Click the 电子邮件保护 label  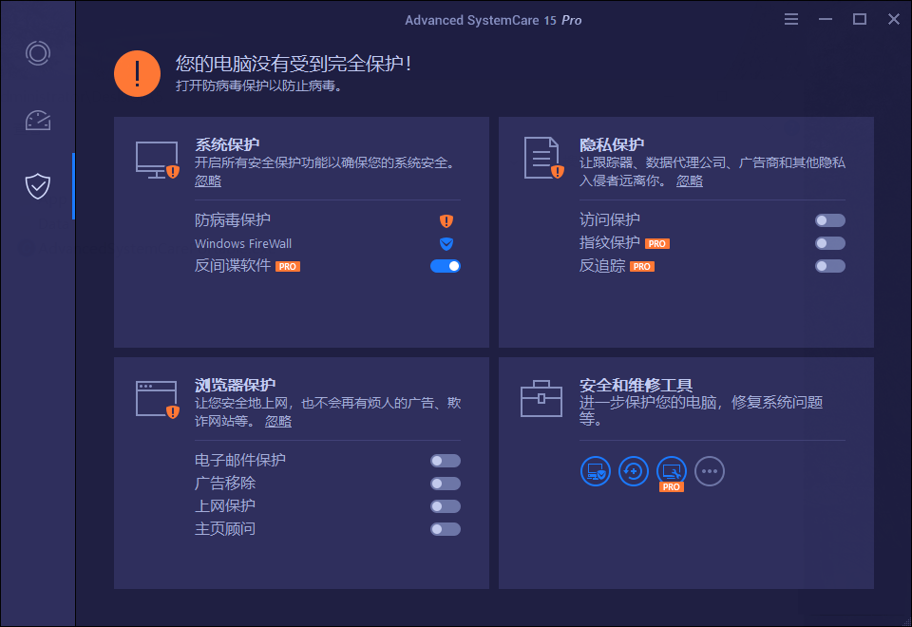click(240, 460)
